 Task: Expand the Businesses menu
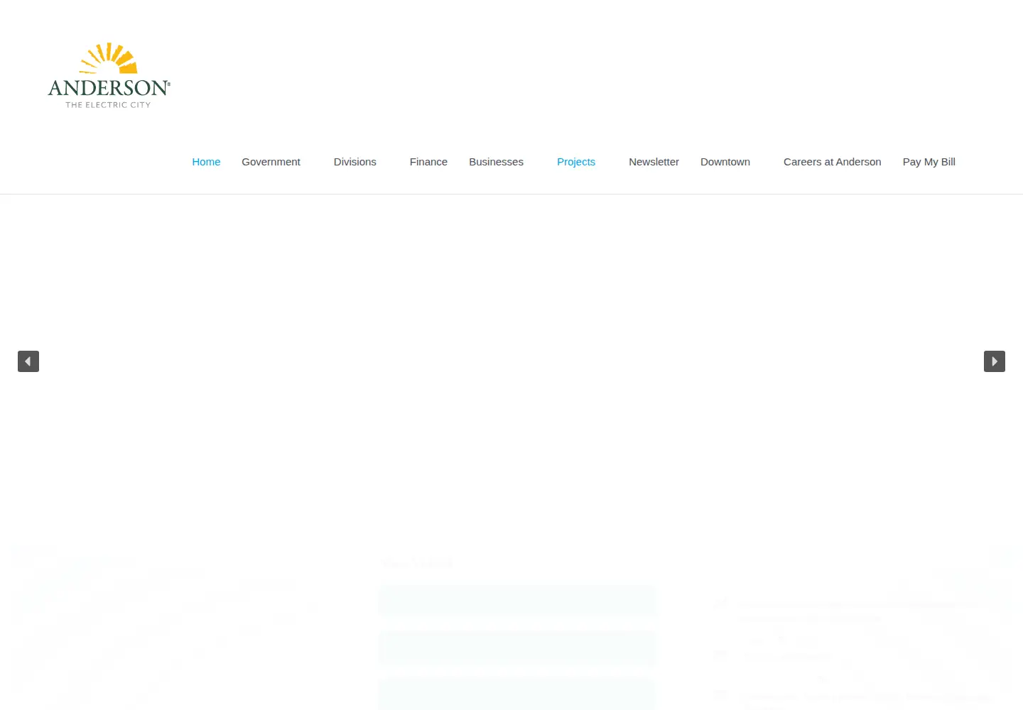(496, 162)
